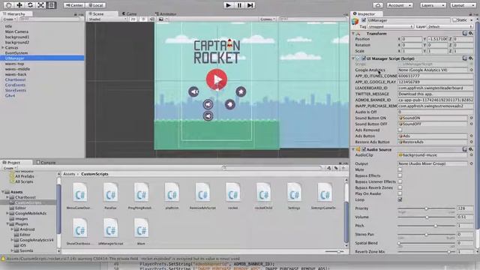
Task: Adjust the Priority slider
Action: [426, 208]
